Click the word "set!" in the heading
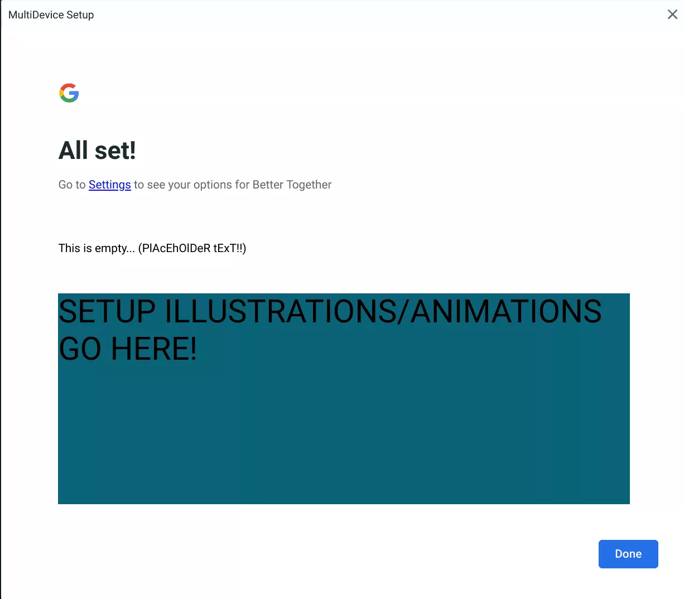Viewport: 684px width, 599px height. tap(115, 151)
